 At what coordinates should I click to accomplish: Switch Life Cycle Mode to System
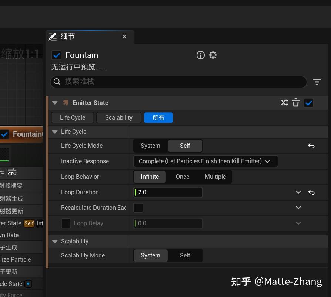tap(150, 146)
